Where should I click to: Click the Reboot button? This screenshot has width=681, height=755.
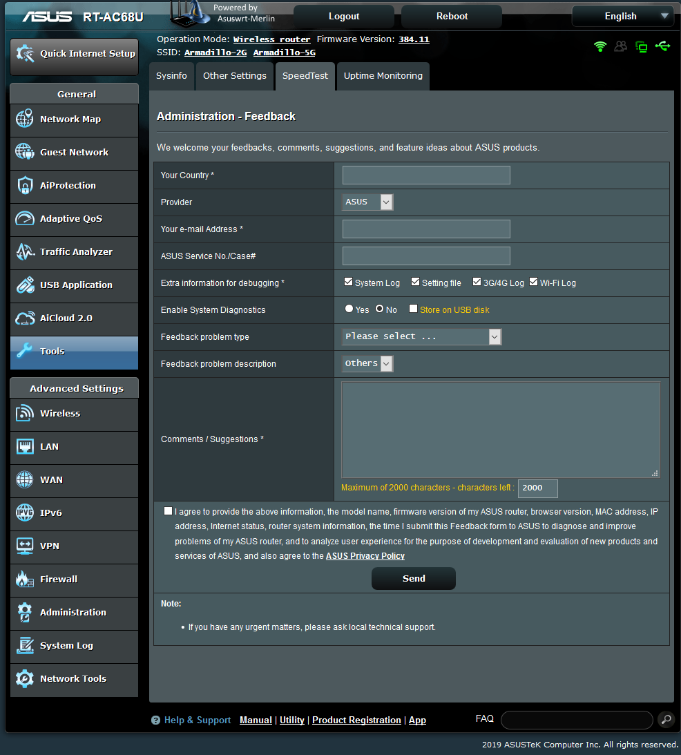pyautogui.click(x=452, y=17)
